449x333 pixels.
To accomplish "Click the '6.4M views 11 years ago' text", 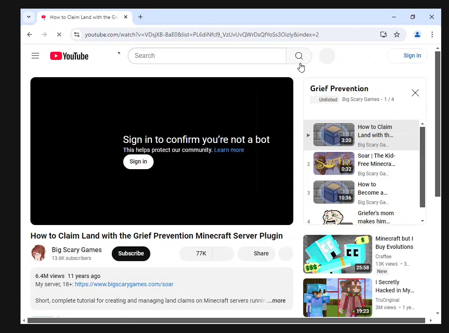I will click(x=68, y=276).
